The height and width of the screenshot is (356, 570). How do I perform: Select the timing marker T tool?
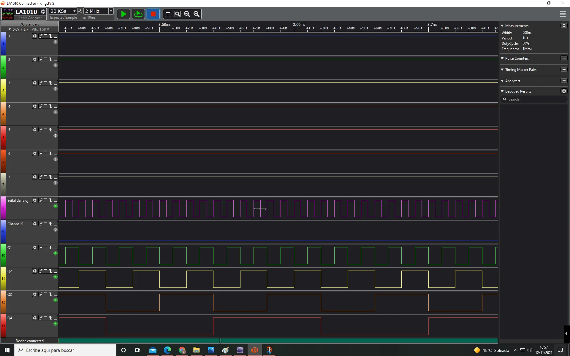click(168, 14)
